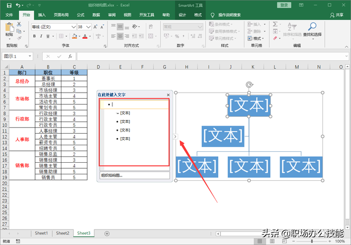Toggle bottom vertical alignment
This screenshot has width=351, height=245.
tap(127, 27)
